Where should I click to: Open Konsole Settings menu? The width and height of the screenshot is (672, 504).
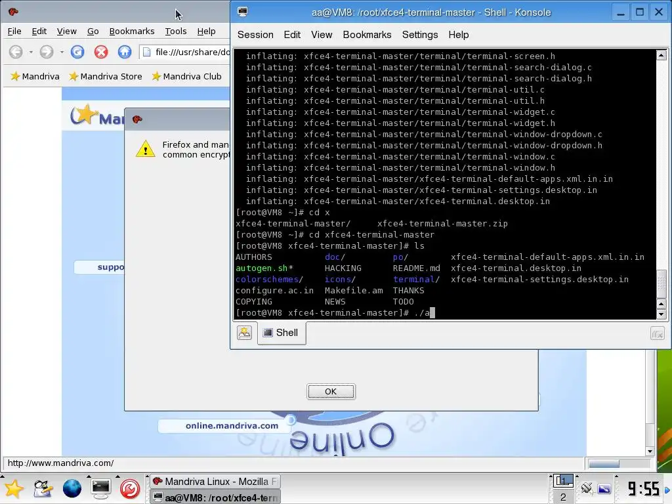click(419, 35)
